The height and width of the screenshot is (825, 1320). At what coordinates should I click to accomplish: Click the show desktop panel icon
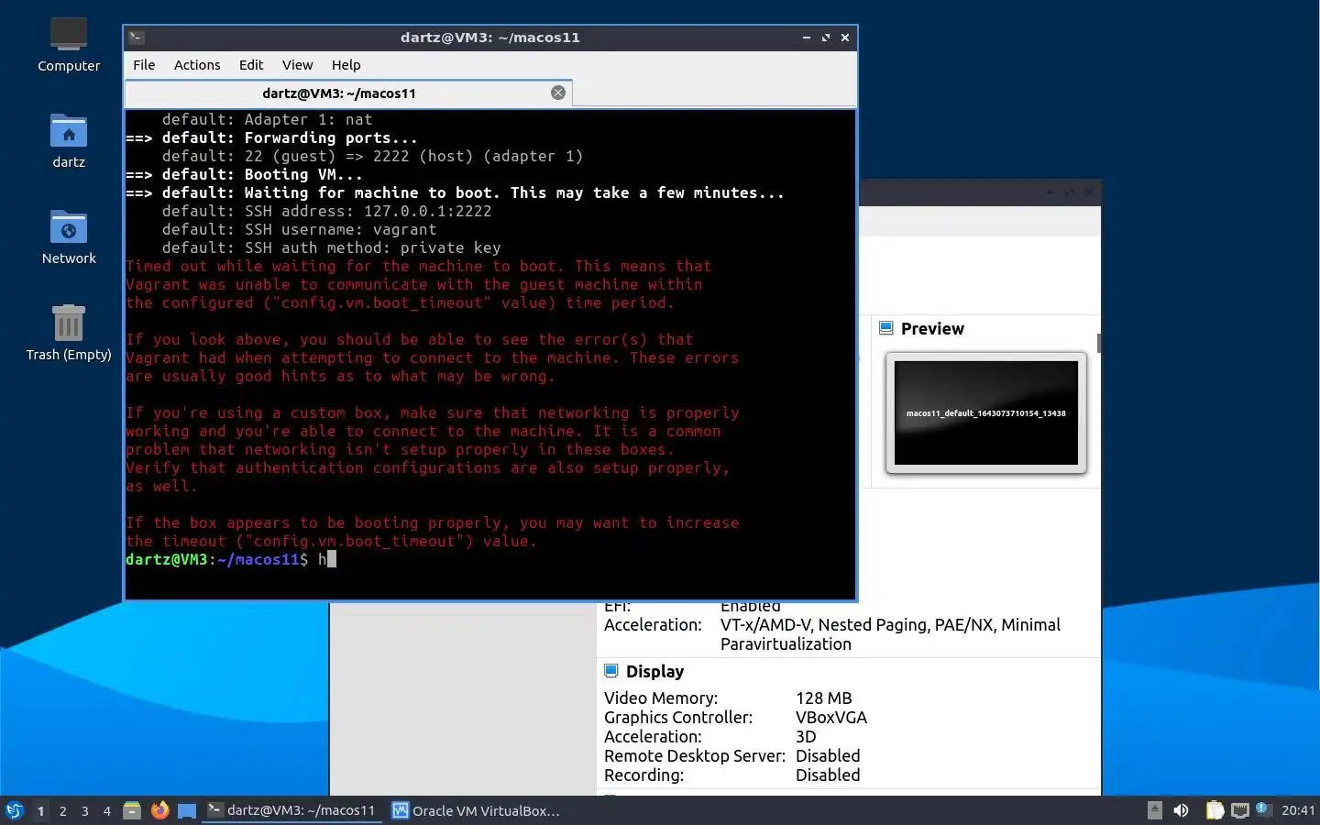click(187, 810)
